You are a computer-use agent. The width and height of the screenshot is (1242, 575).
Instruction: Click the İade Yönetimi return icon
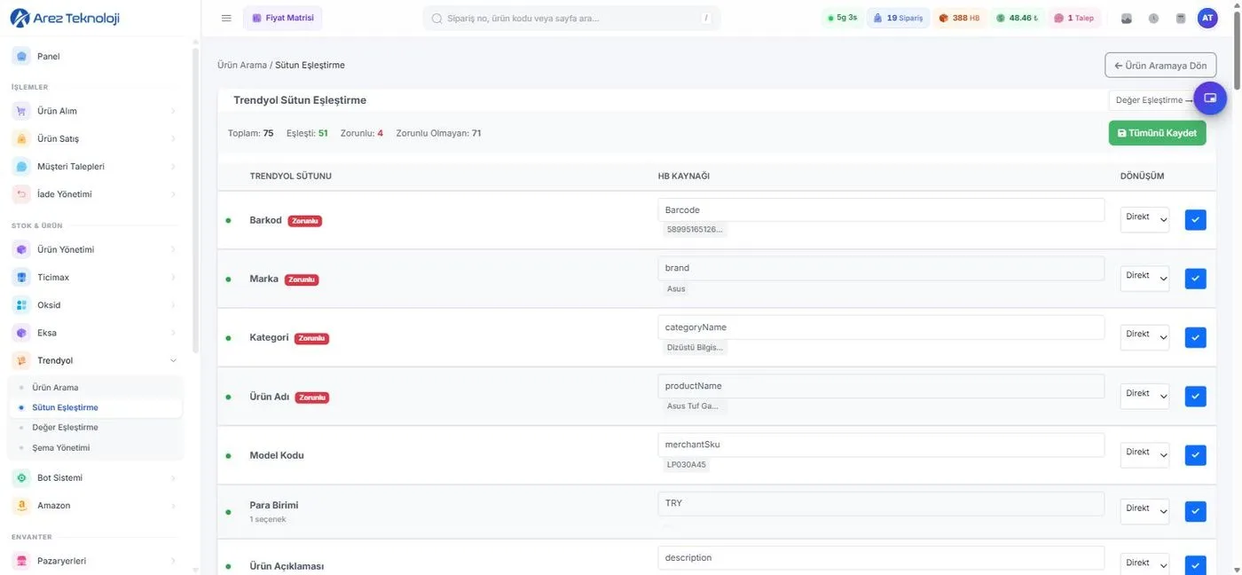point(21,194)
